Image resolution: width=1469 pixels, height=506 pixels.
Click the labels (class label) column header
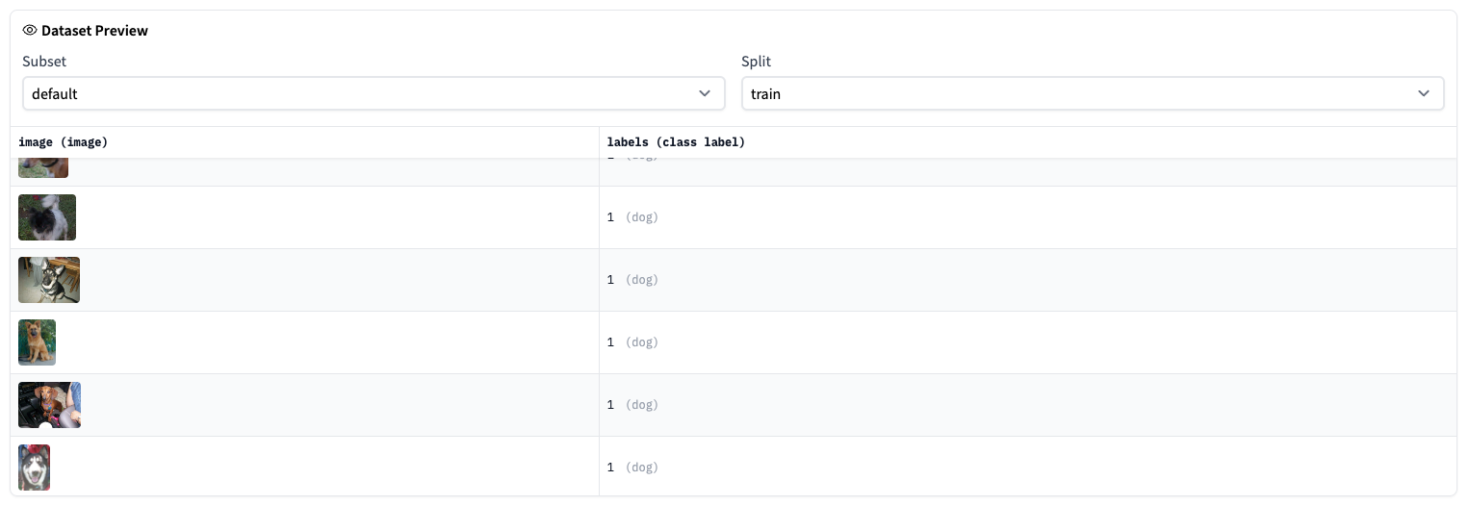click(x=676, y=142)
